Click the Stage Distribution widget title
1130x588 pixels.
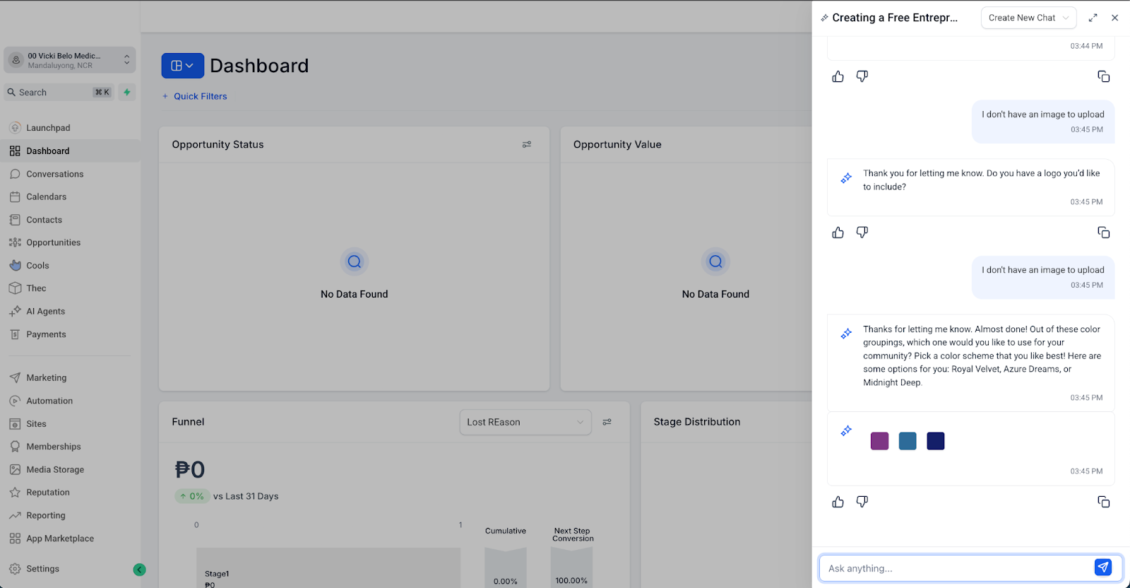point(697,422)
